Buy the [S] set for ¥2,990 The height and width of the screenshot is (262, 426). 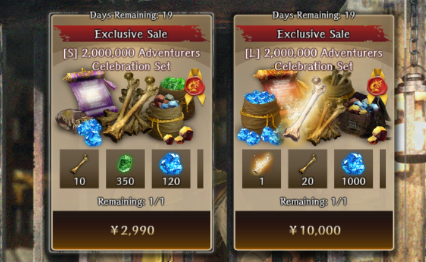[x=132, y=230]
